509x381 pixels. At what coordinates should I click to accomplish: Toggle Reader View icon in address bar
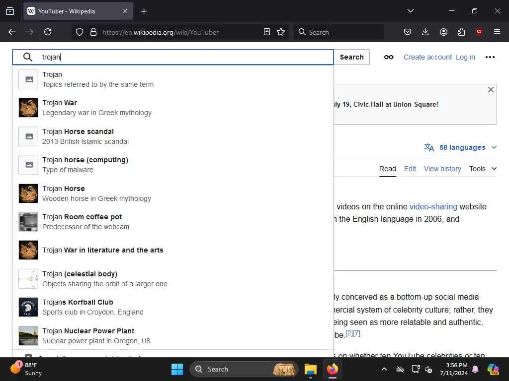[267, 32]
